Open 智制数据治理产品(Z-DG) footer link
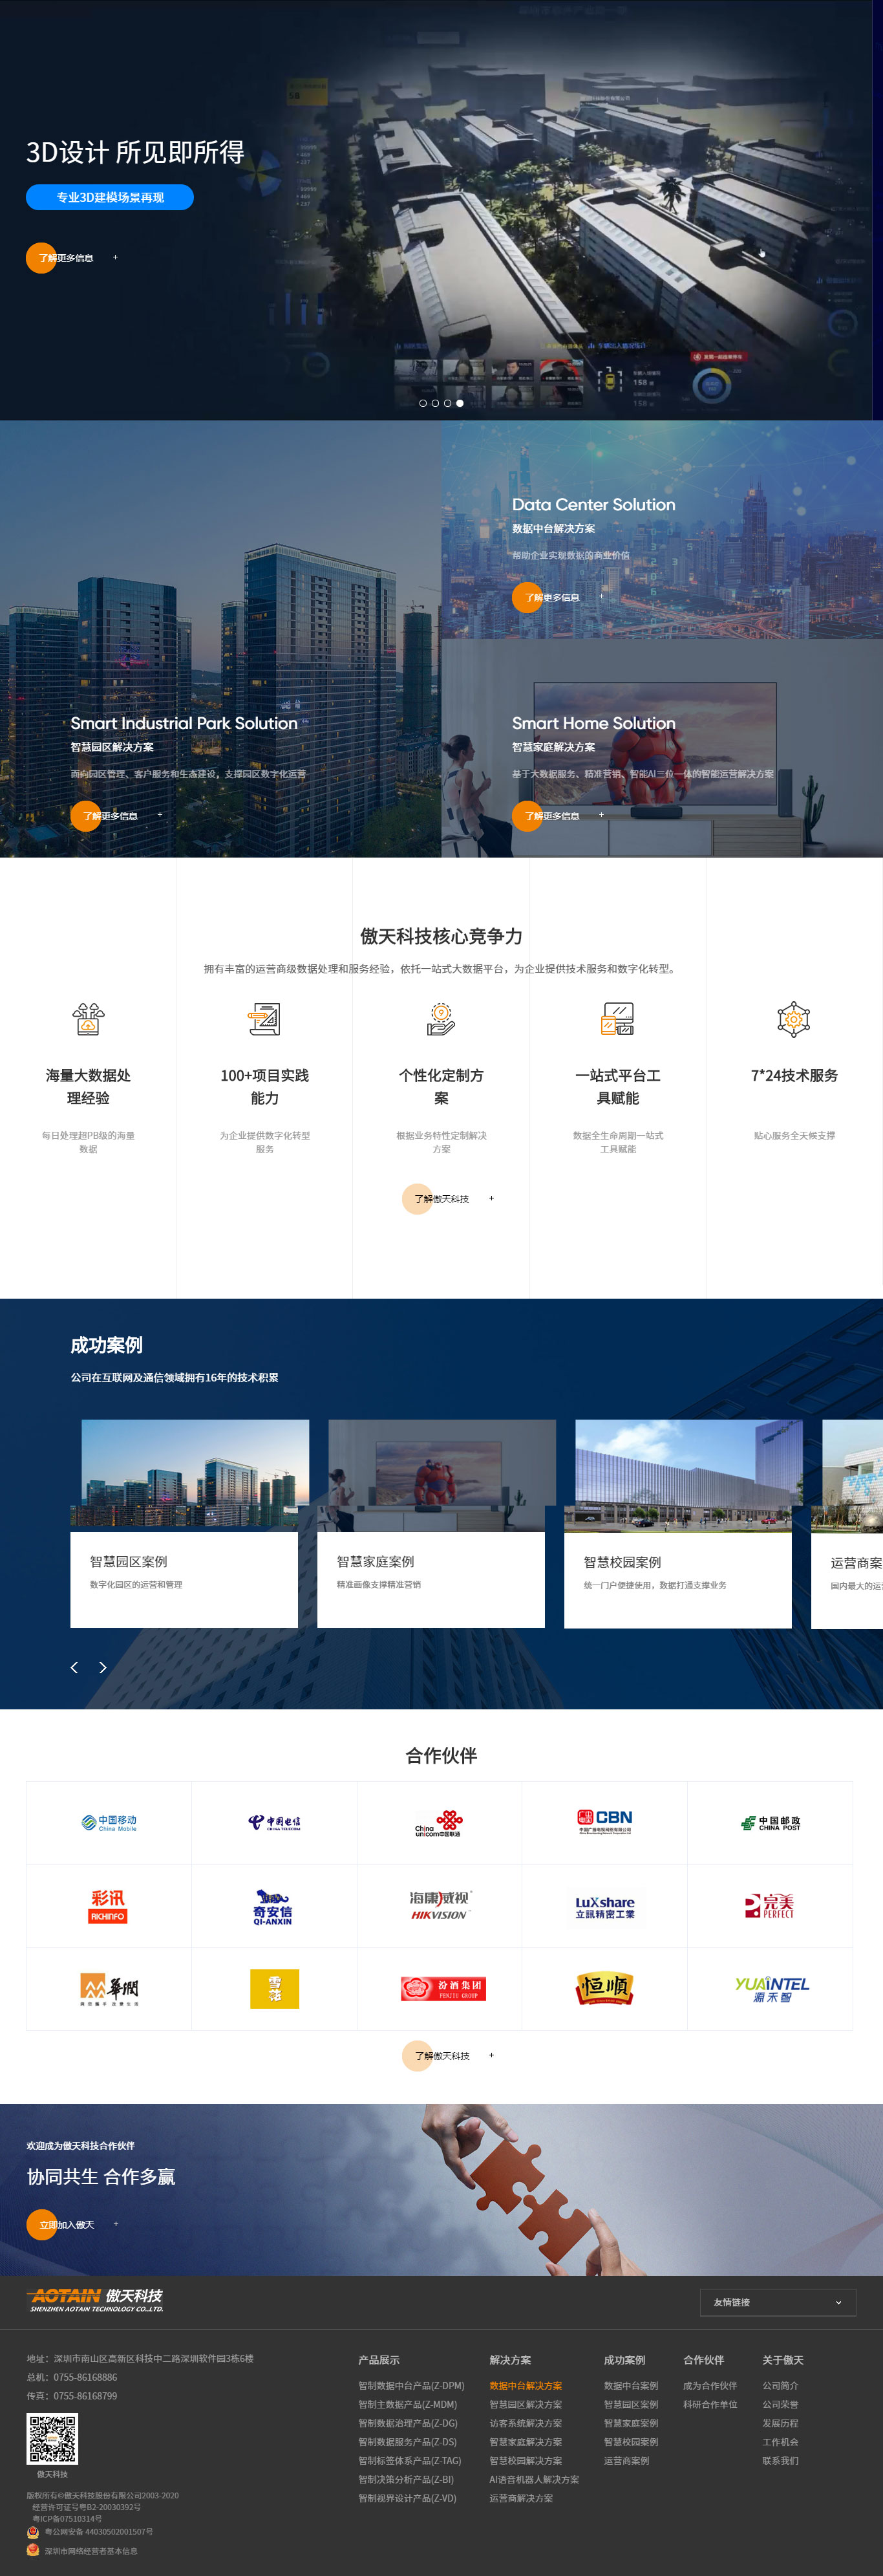Viewport: 883px width, 2576px height. (x=408, y=2424)
